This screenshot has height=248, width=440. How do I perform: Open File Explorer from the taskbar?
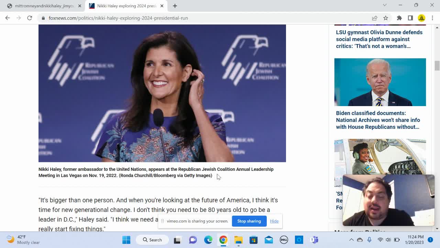pyautogui.click(x=239, y=240)
